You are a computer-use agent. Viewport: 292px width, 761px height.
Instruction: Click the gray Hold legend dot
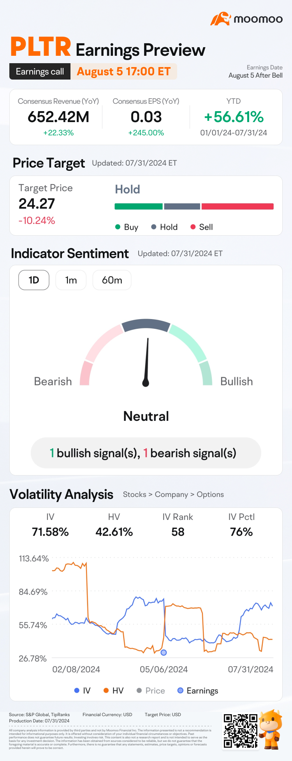click(x=154, y=227)
